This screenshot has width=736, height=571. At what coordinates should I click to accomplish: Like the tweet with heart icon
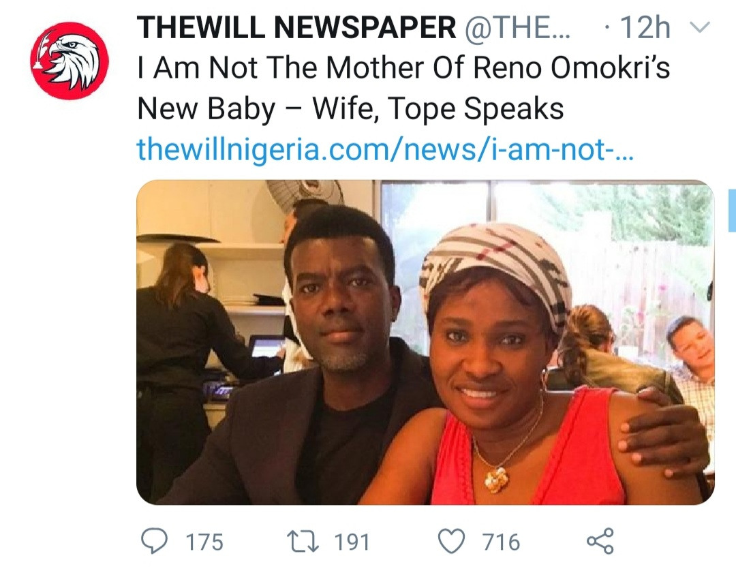(452, 542)
